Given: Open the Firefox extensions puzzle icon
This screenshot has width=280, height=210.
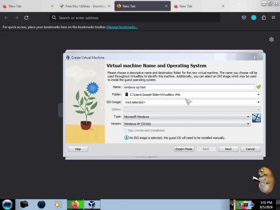Looking at the screenshot, I should tap(264, 17).
